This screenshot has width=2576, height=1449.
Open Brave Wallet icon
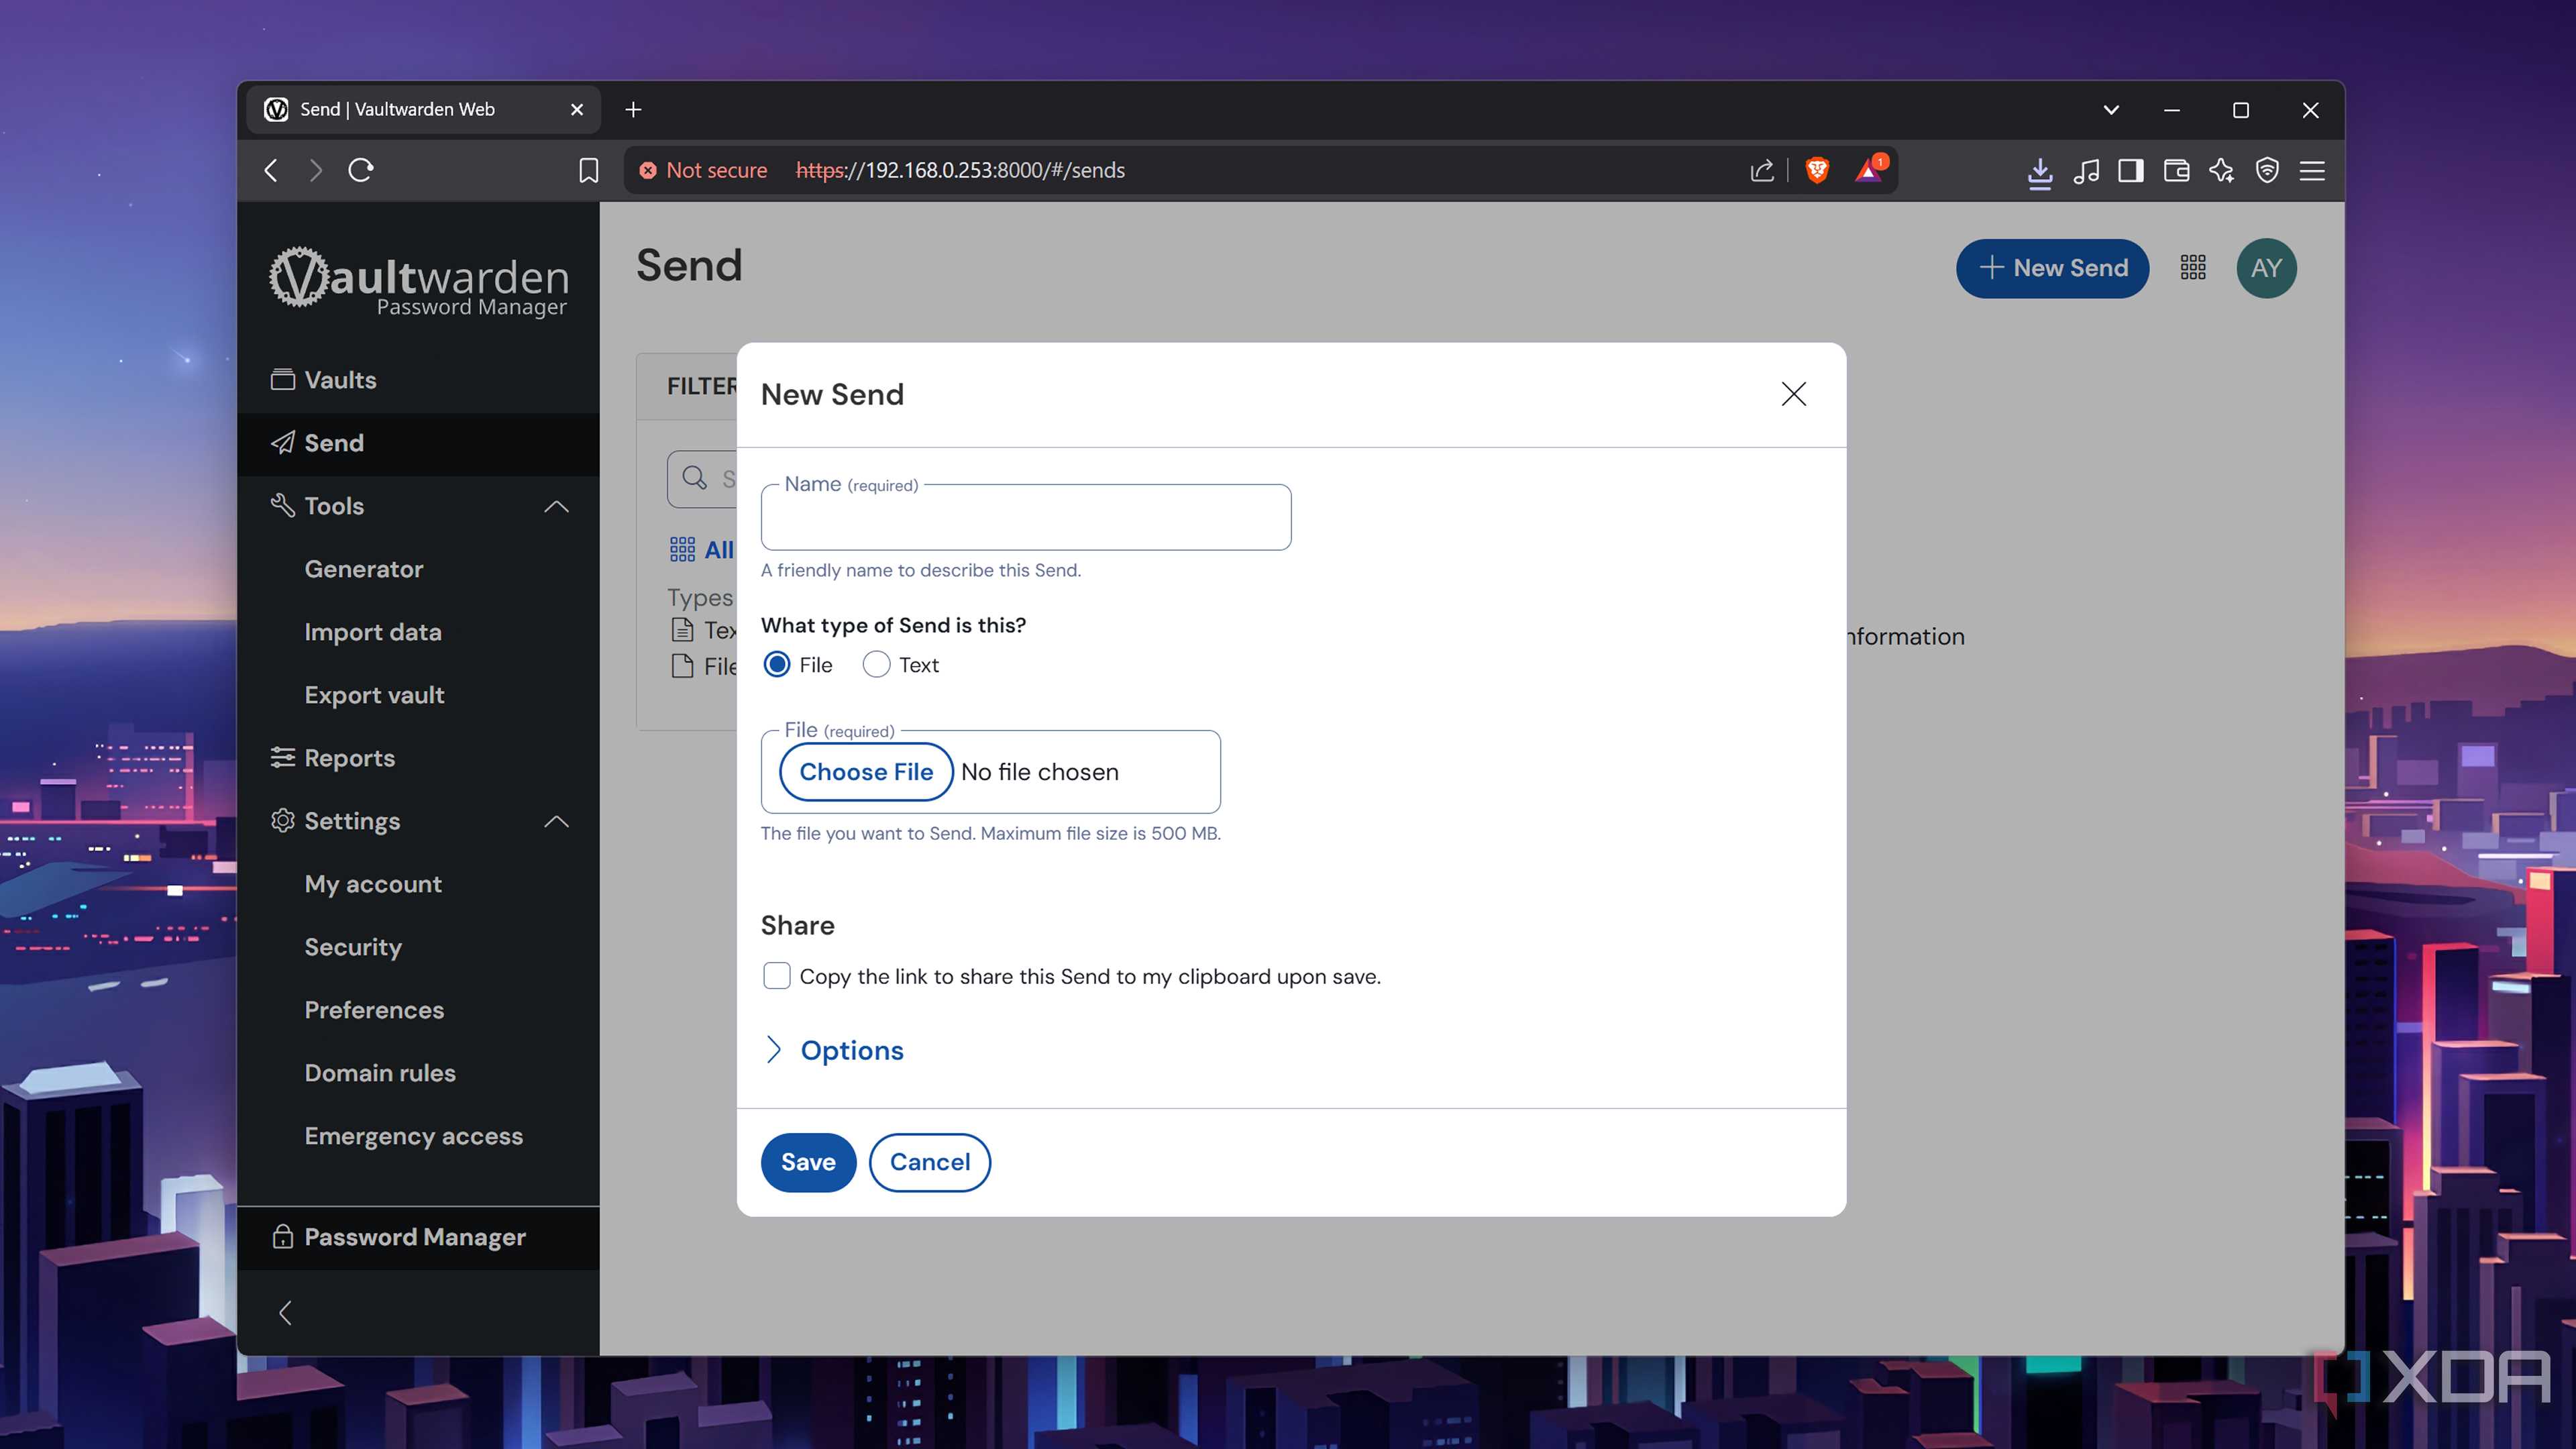coord(2176,171)
